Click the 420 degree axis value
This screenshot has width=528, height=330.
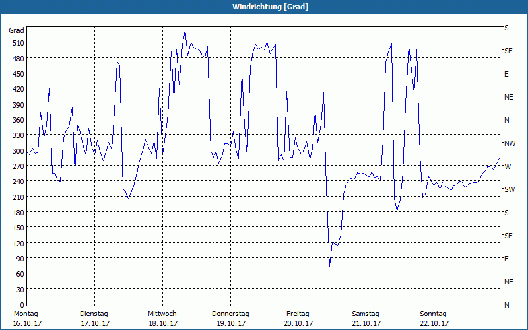(x=18, y=89)
